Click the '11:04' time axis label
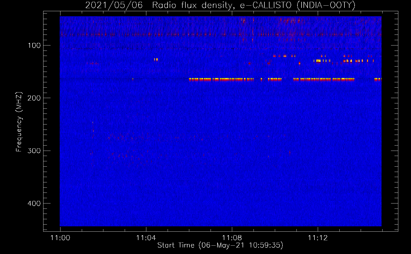This screenshot has width=411, height=254. click(x=146, y=238)
